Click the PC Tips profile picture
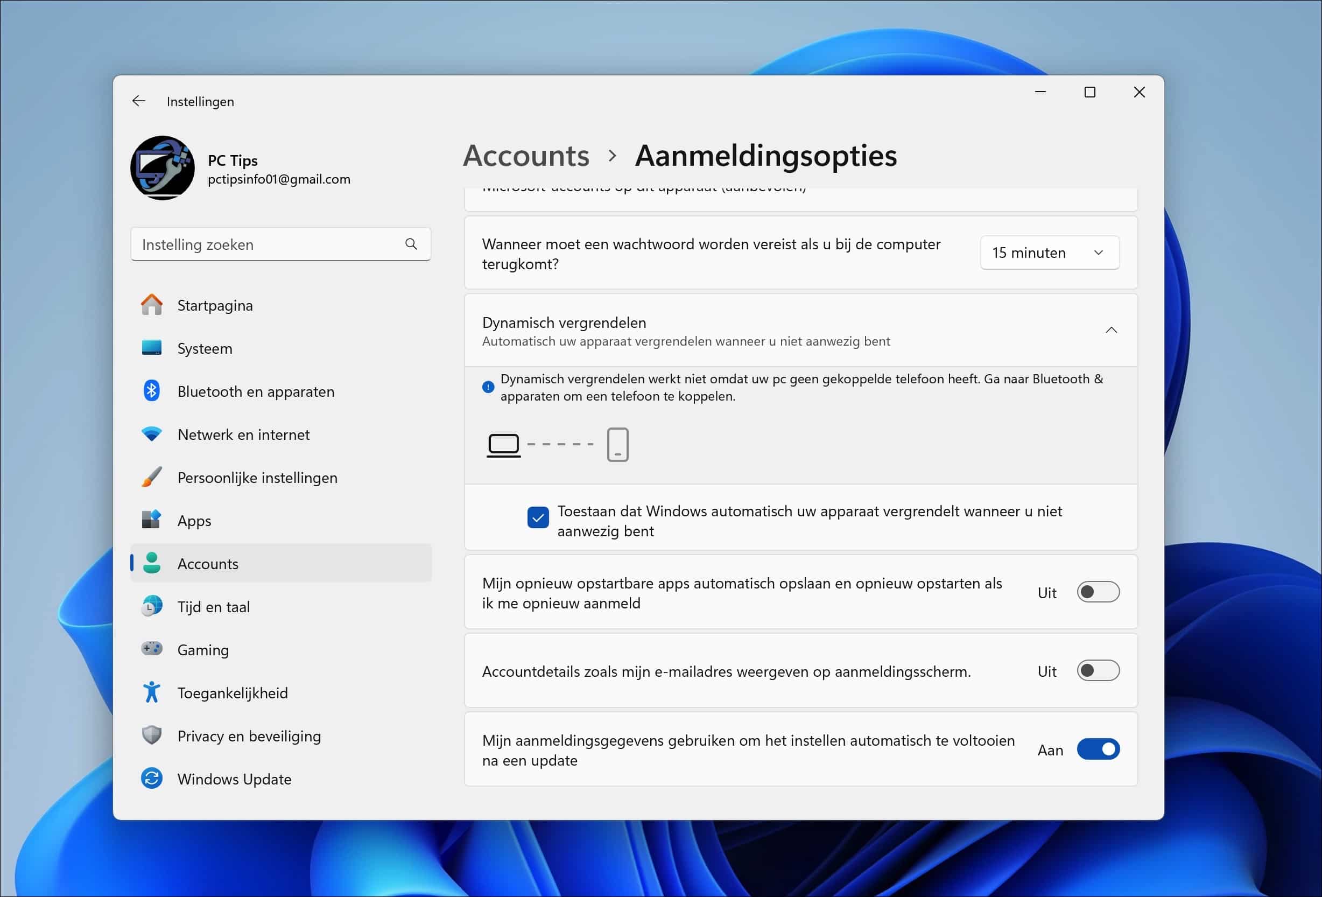 point(163,168)
